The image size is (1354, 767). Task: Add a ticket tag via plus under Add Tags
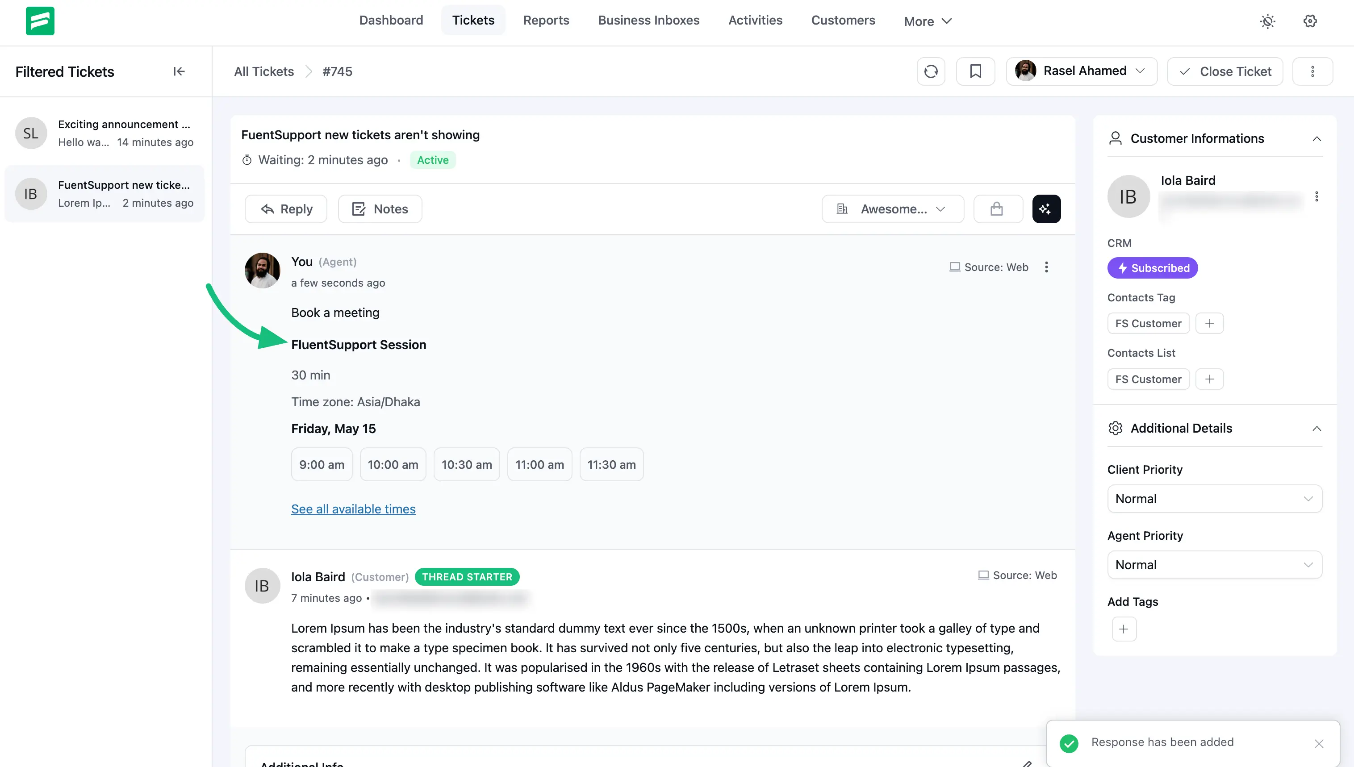coord(1124,629)
